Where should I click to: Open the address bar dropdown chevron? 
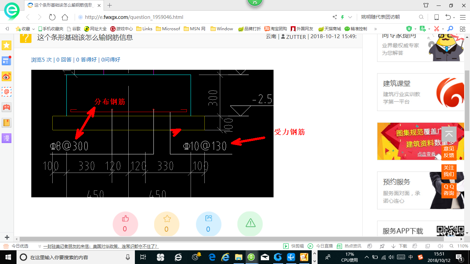350,17
